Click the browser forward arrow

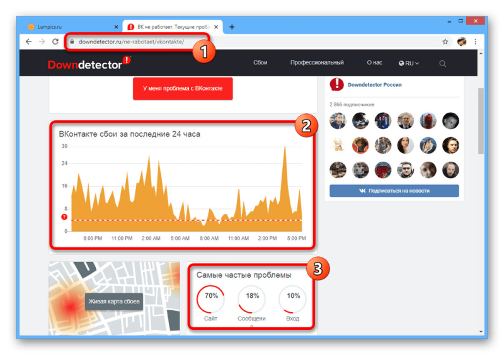click(42, 42)
